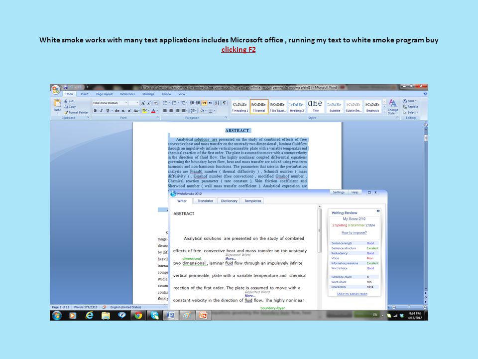Click the WhiteSmoke Help button
478x359 pixels.
(355, 192)
